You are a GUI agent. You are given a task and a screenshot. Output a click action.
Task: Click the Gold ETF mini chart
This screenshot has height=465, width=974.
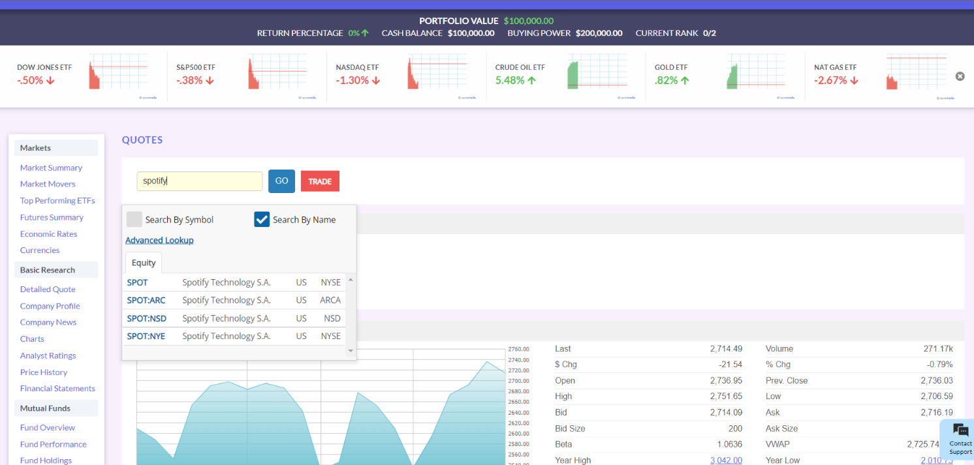coord(756,72)
